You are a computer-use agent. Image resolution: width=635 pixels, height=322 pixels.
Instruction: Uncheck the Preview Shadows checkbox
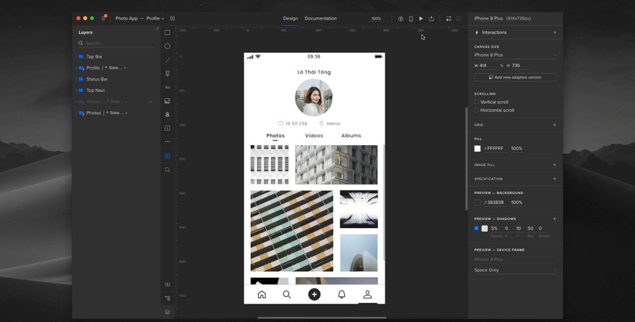(477, 228)
